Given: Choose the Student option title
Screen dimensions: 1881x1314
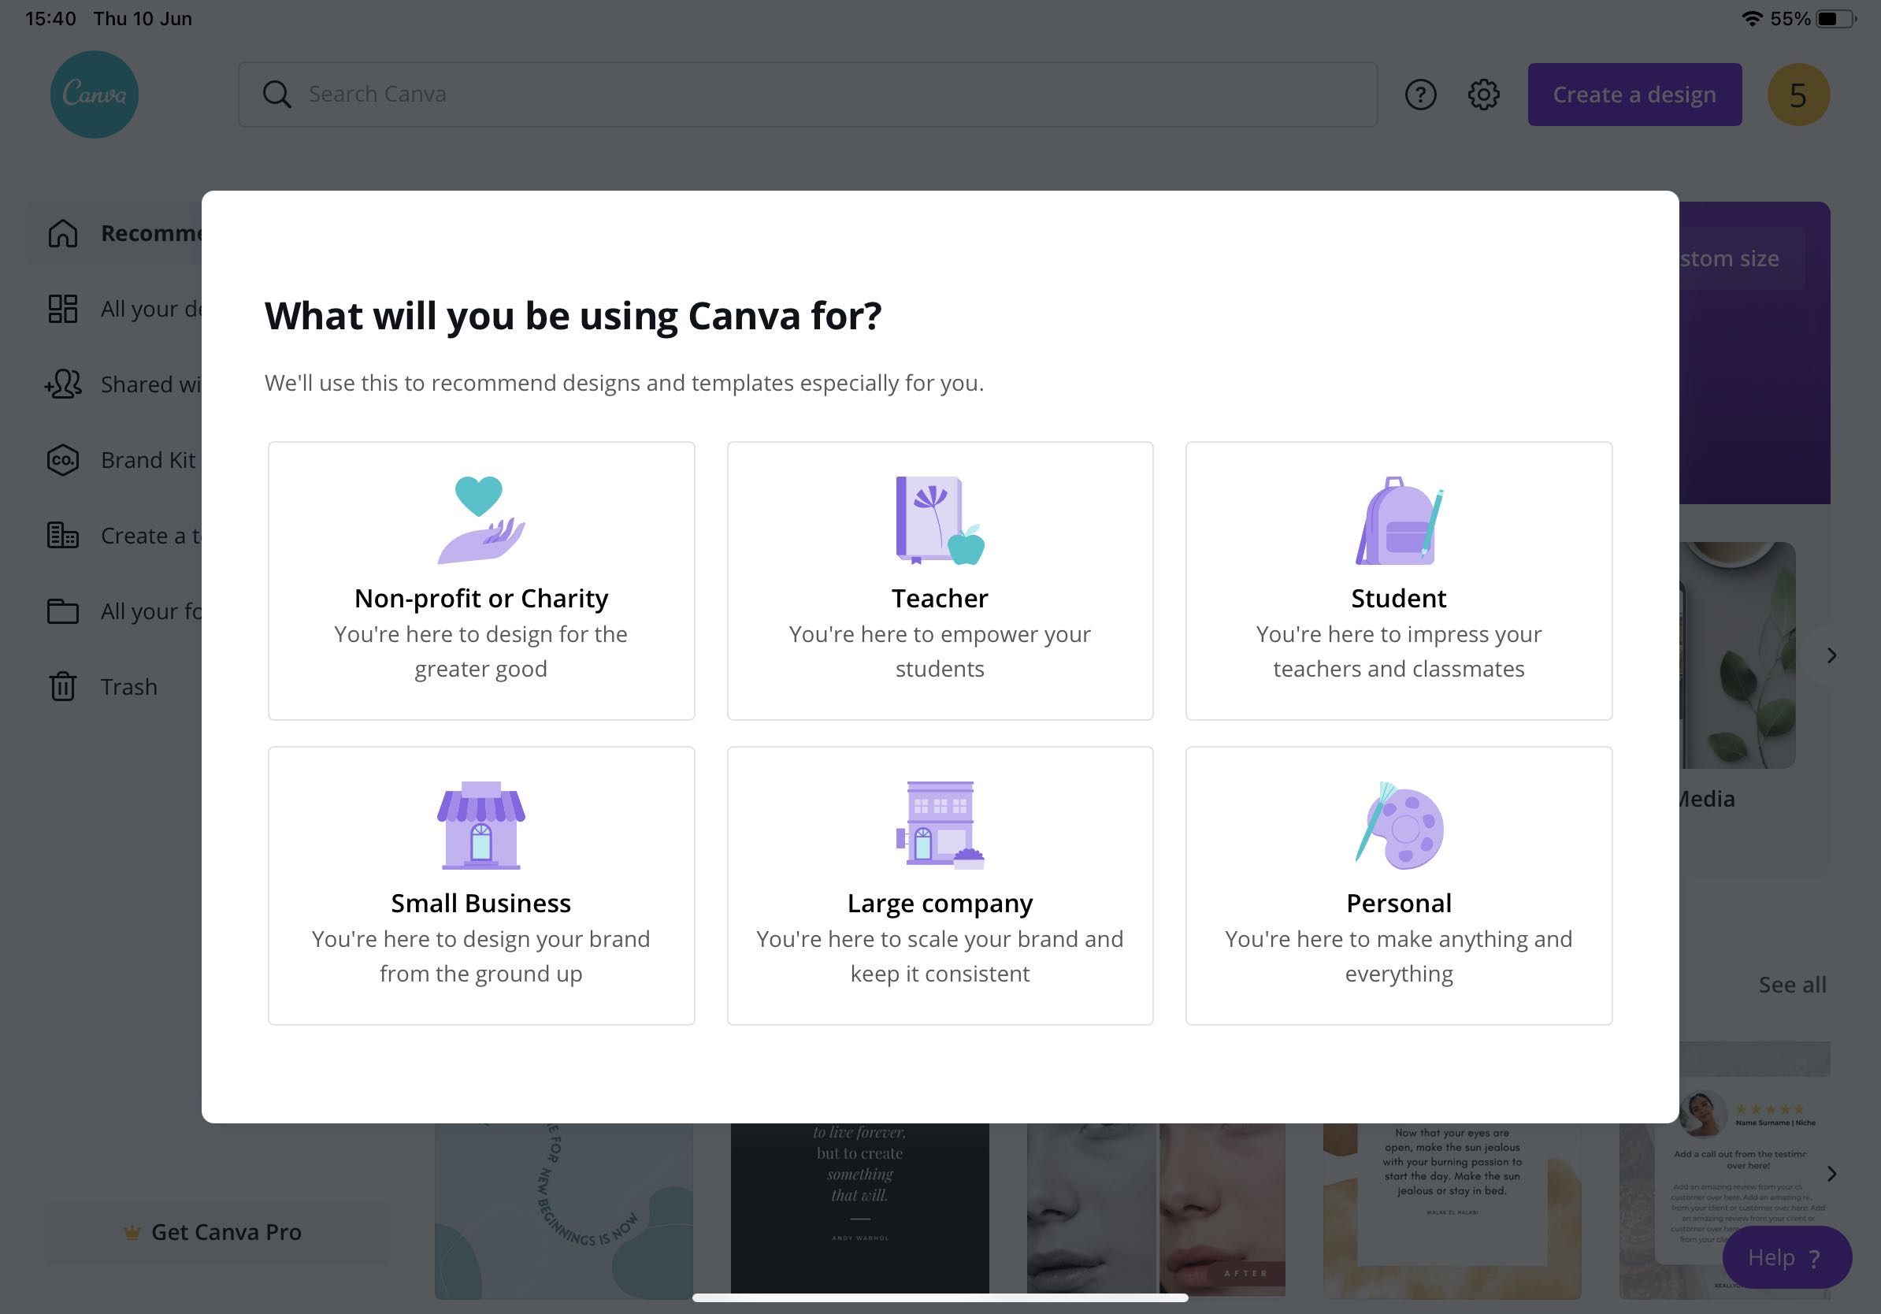Looking at the screenshot, I should point(1398,598).
